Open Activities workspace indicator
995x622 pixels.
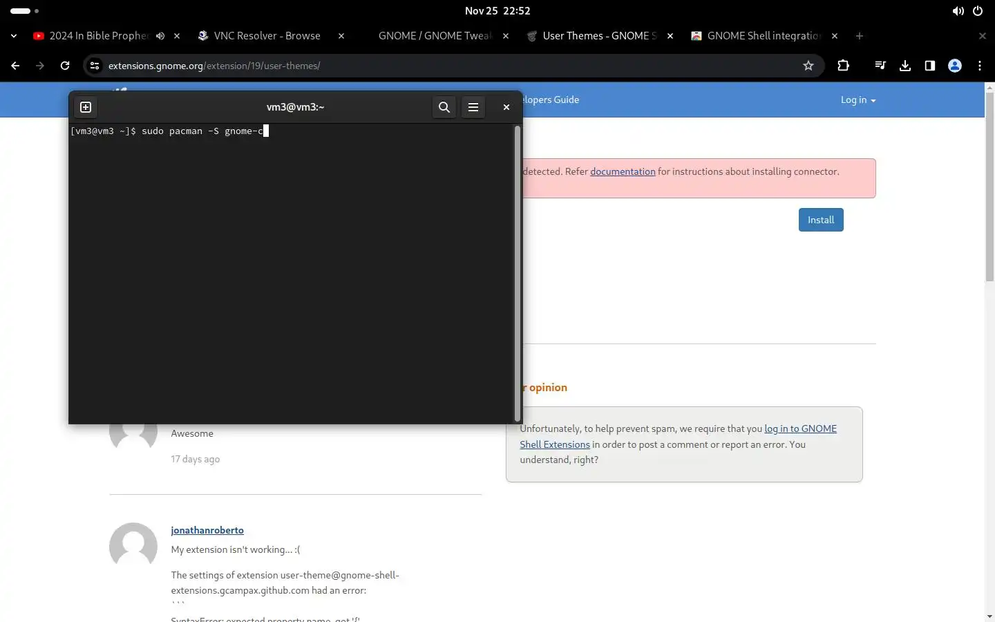(x=25, y=11)
